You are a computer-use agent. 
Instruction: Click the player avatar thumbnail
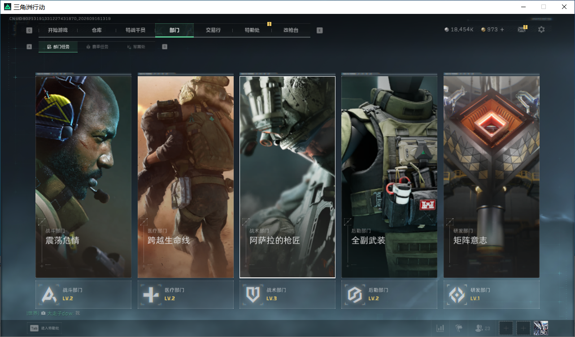click(x=541, y=328)
